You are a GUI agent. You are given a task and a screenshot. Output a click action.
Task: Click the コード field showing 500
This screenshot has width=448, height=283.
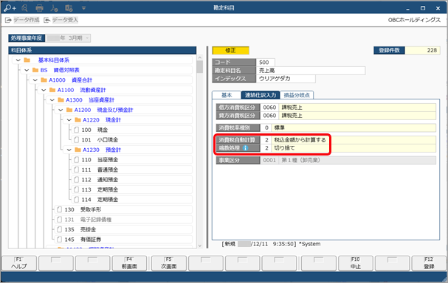click(x=266, y=63)
